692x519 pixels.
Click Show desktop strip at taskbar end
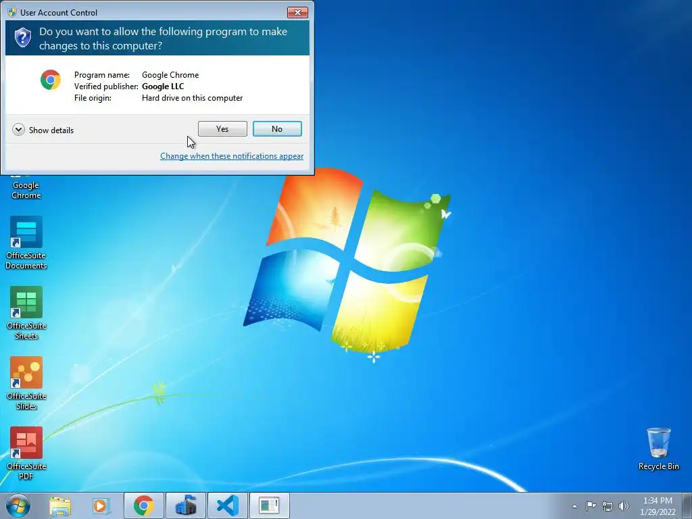(x=687, y=505)
